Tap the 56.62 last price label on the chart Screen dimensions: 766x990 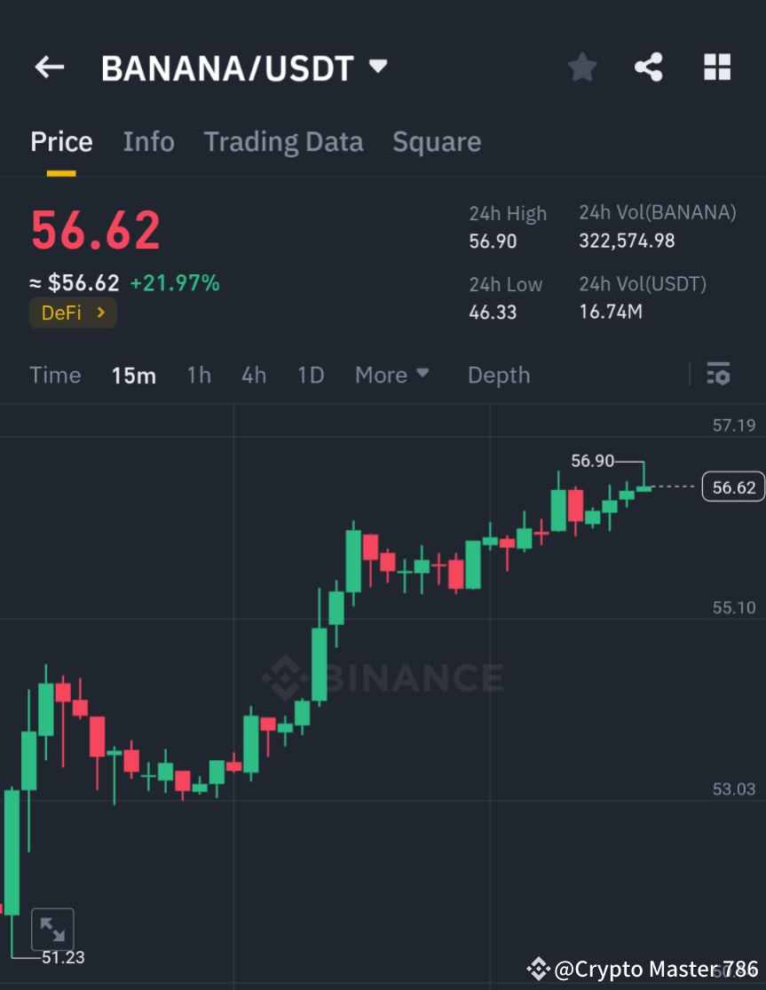(x=732, y=487)
